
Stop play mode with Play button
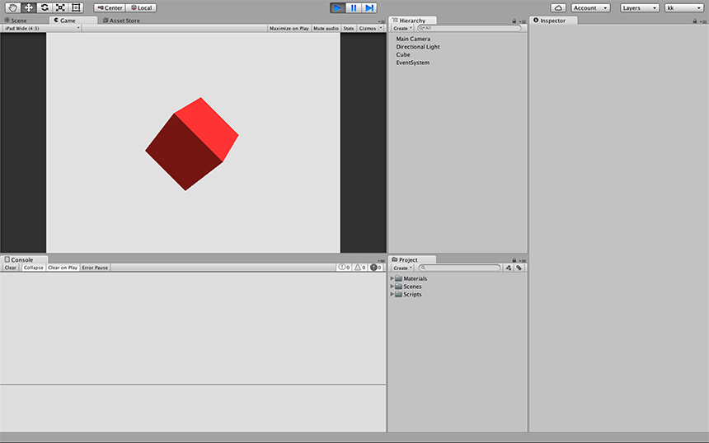click(x=337, y=7)
